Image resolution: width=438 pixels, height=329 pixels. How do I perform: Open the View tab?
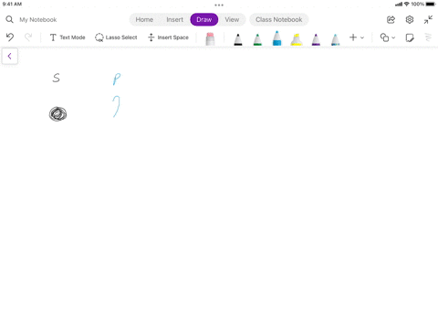point(232,19)
